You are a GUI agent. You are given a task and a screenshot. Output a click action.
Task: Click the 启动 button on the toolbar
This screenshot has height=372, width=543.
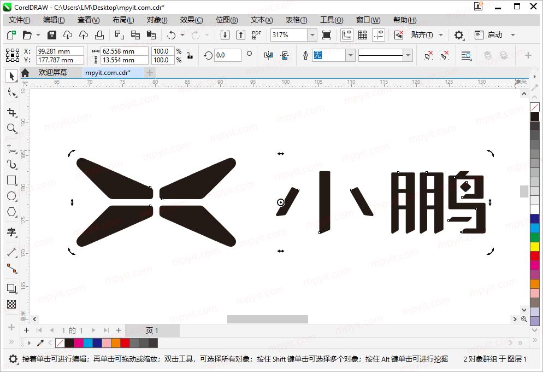pyautogui.click(x=494, y=34)
